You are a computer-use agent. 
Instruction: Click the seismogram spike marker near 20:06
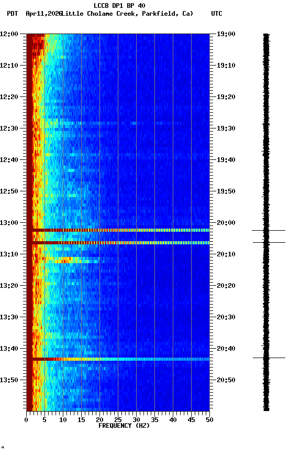[269, 242]
